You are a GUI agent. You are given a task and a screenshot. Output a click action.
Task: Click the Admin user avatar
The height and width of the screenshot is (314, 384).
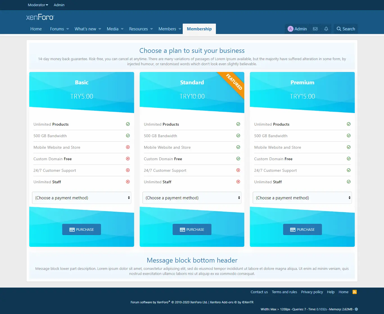click(x=290, y=29)
